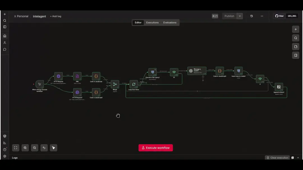Reset the canvas zoom

click(44, 148)
